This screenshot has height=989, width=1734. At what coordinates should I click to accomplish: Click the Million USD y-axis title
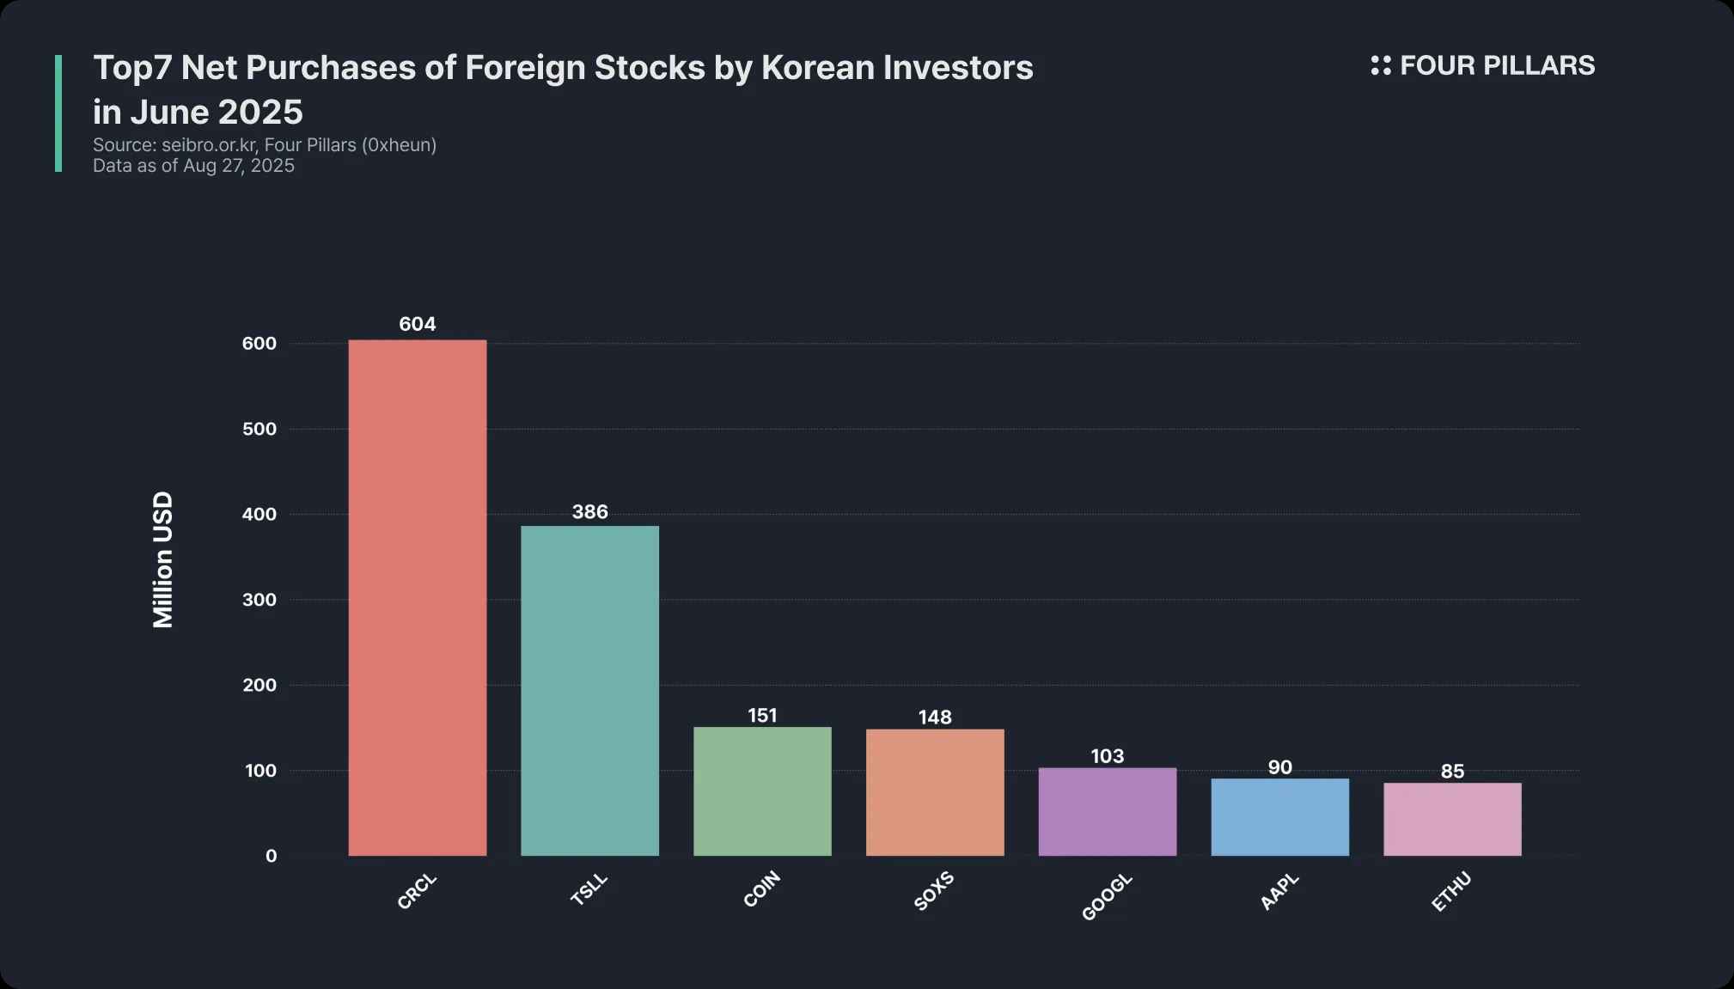[x=163, y=559]
